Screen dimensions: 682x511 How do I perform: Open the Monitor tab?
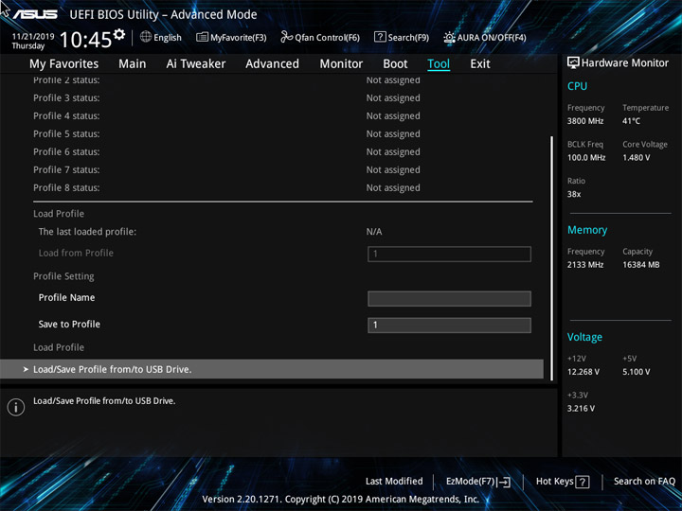pos(341,64)
